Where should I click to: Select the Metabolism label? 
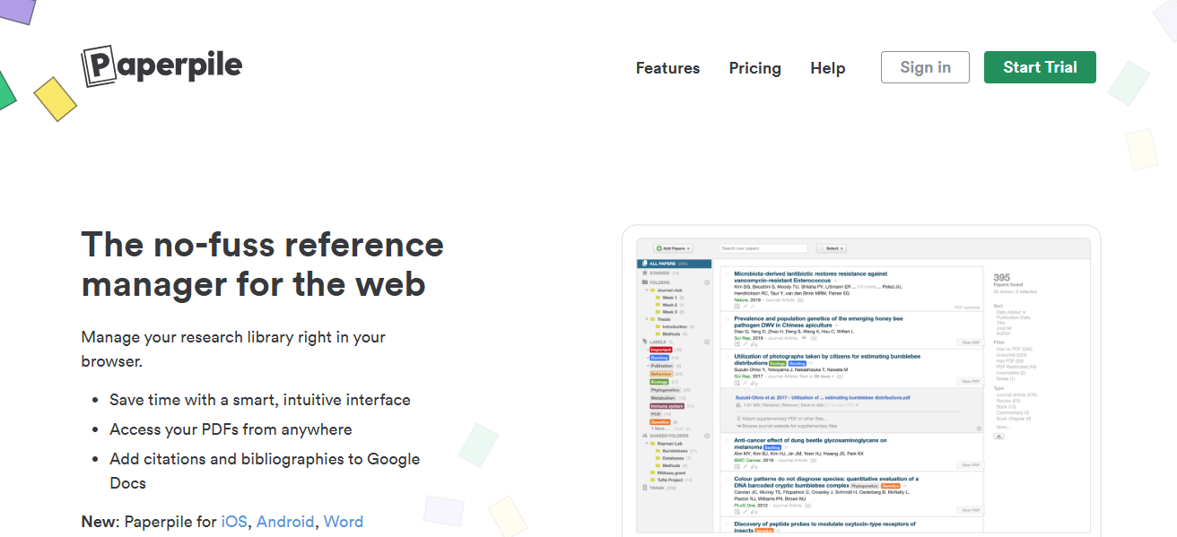663,398
